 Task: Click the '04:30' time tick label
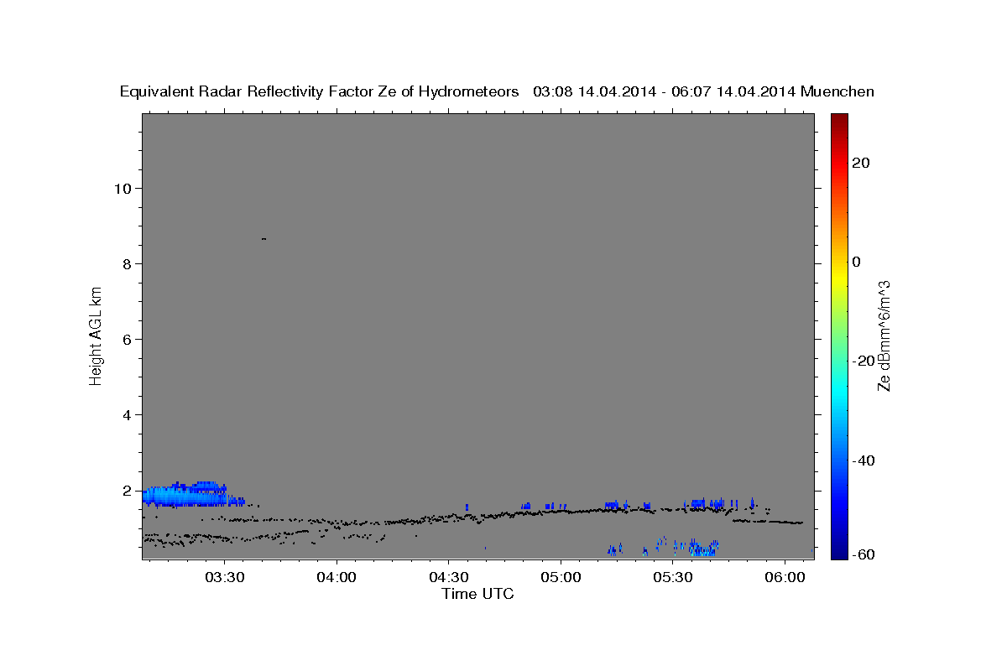pyautogui.click(x=449, y=578)
